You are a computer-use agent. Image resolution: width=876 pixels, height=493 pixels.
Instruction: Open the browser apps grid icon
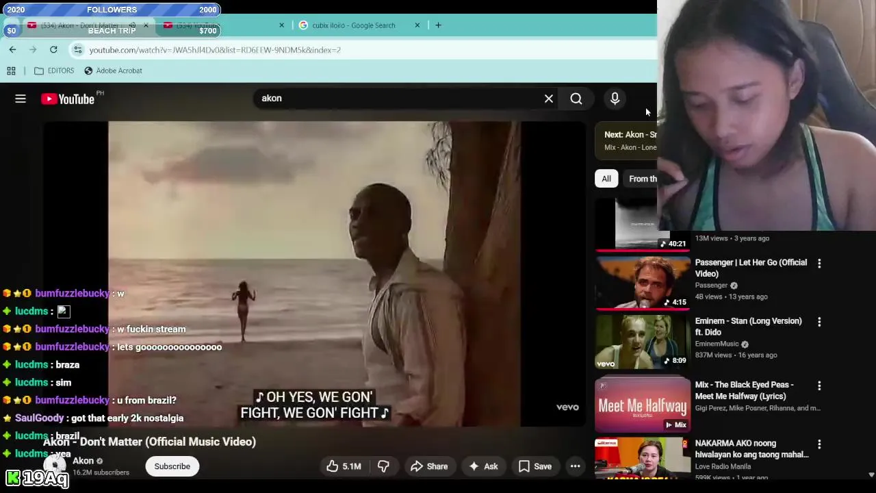pyautogui.click(x=11, y=71)
